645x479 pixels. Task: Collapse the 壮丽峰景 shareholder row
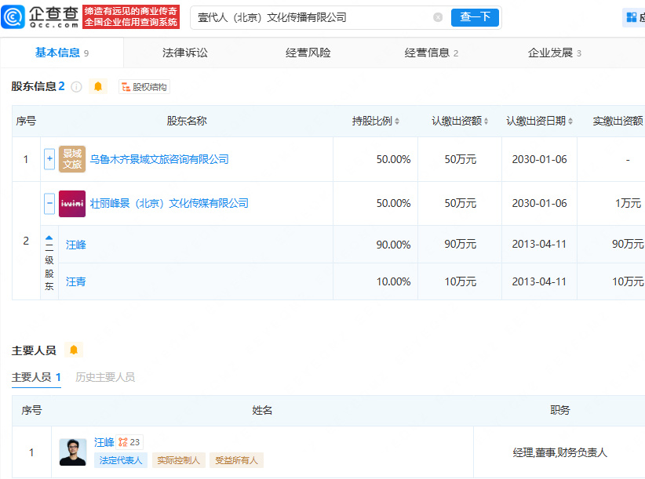(x=49, y=203)
